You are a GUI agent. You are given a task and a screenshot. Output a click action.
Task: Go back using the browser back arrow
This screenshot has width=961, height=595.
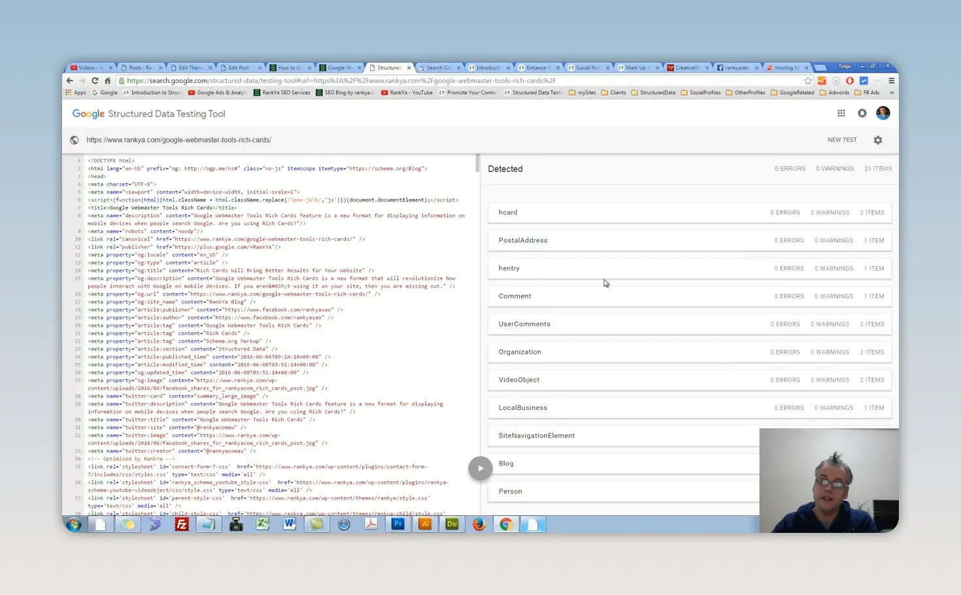click(70, 80)
